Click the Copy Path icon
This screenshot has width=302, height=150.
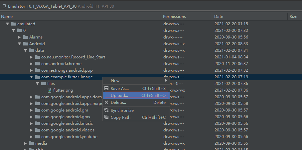point(106,117)
